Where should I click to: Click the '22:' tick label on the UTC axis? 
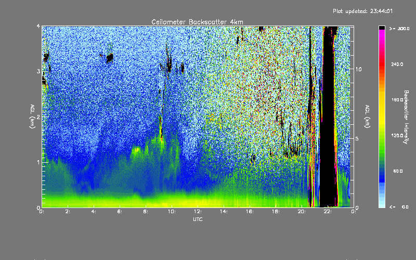[x=328, y=212]
